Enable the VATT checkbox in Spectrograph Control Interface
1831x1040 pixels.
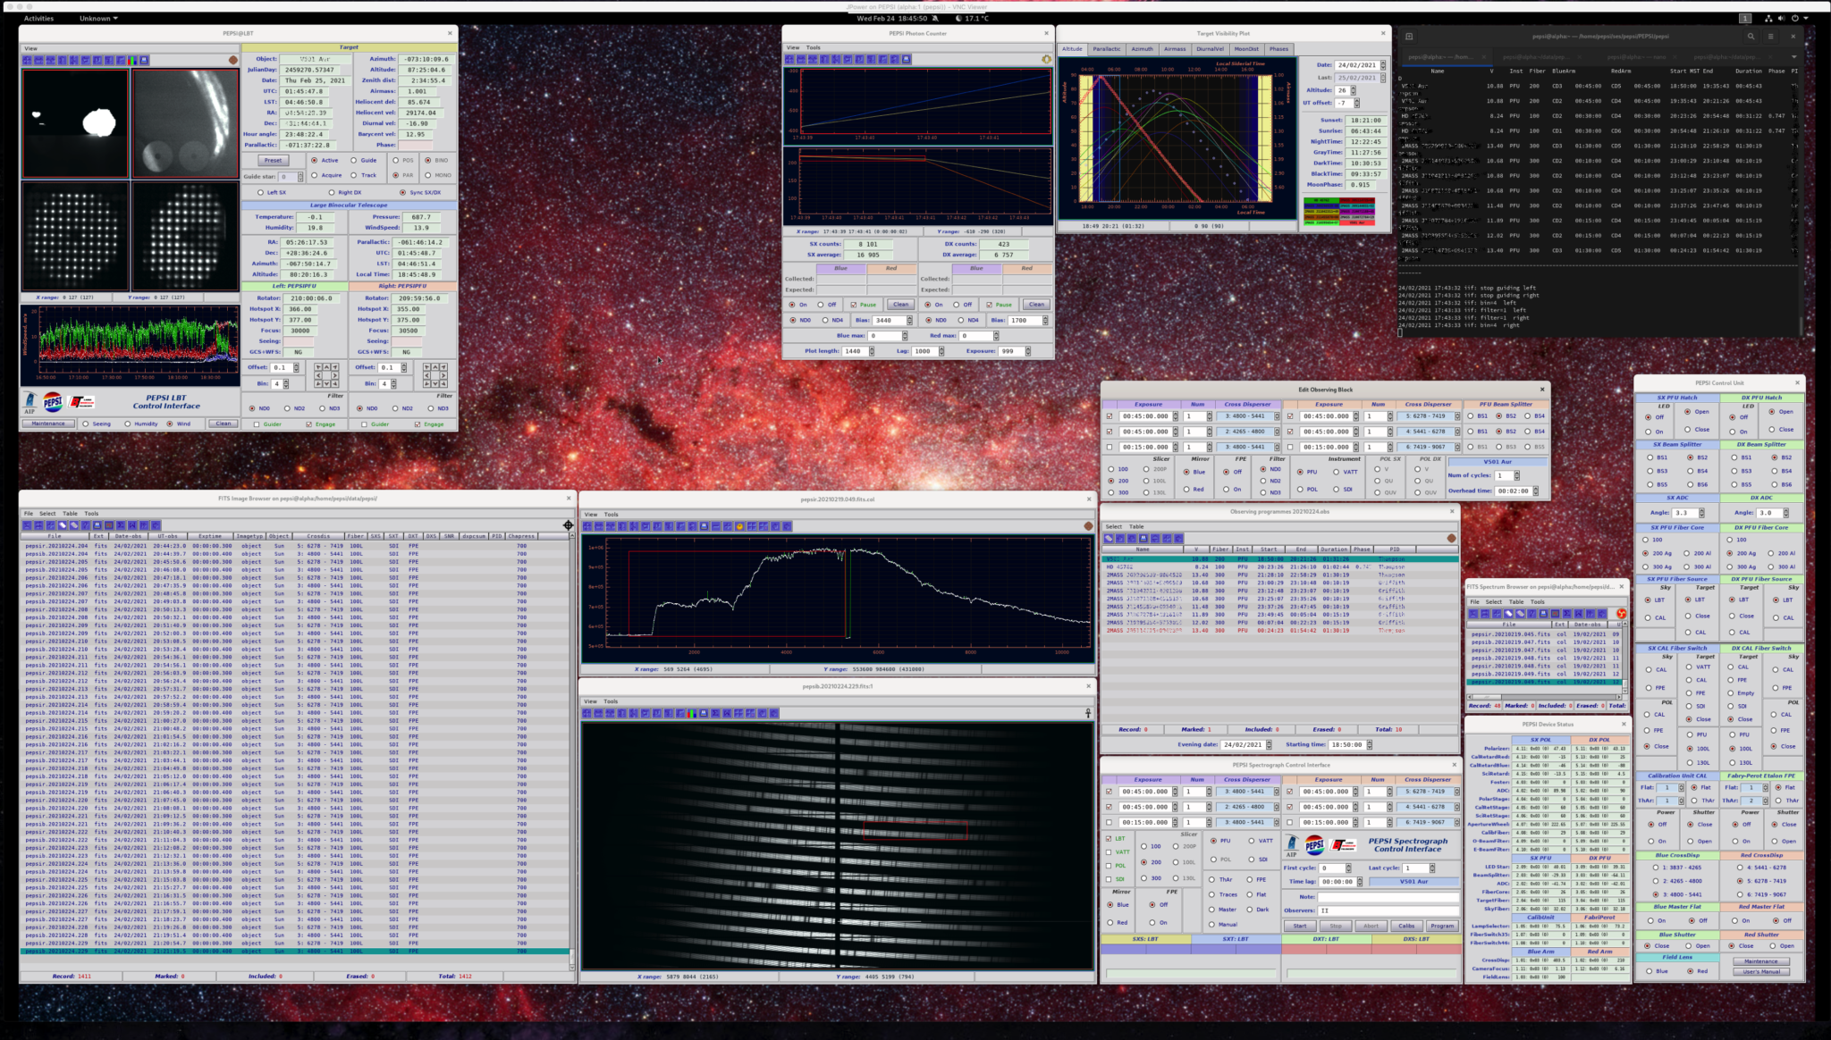(x=1109, y=851)
